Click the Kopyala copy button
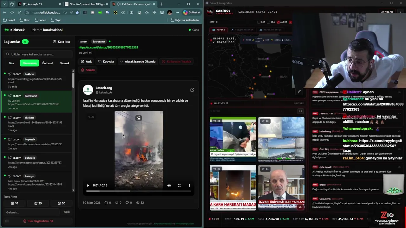 coord(106,61)
